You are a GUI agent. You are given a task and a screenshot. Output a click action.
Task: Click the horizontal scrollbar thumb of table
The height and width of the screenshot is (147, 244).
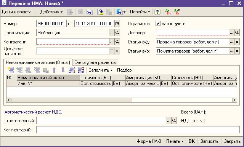click(72, 100)
